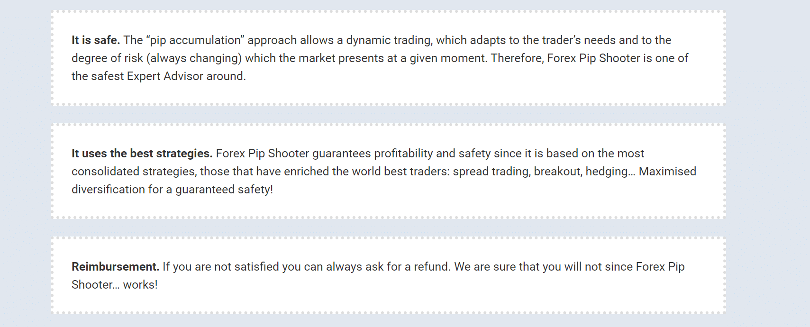Click the bold "It is safe." heading
Viewport: 810px width, 327px height.
coord(95,40)
